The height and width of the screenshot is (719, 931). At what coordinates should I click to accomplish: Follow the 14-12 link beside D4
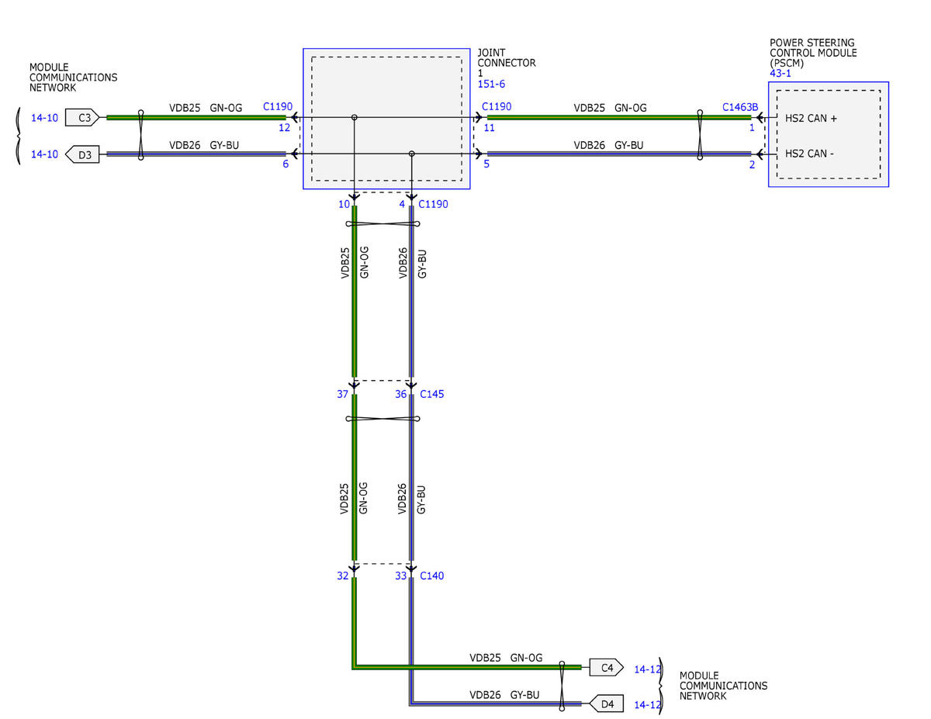coord(647,705)
